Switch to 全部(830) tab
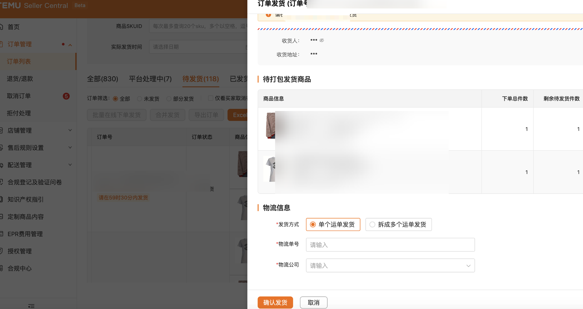The height and width of the screenshot is (309, 583). click(x=102, y=79)
